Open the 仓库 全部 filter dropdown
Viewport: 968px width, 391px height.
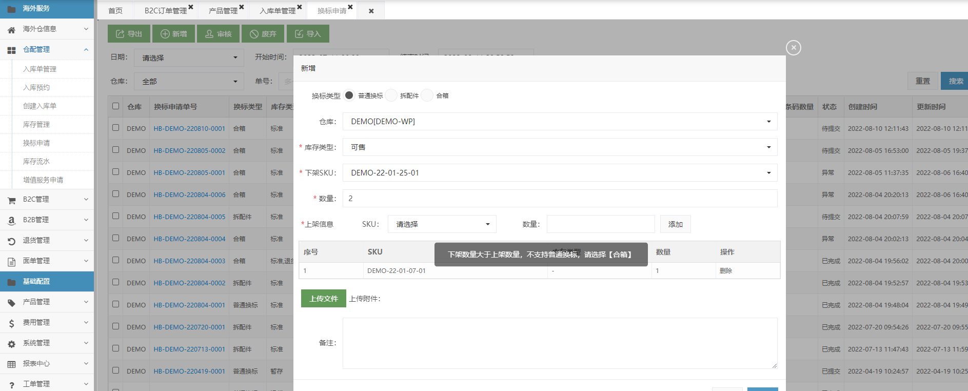pos(189,81)
